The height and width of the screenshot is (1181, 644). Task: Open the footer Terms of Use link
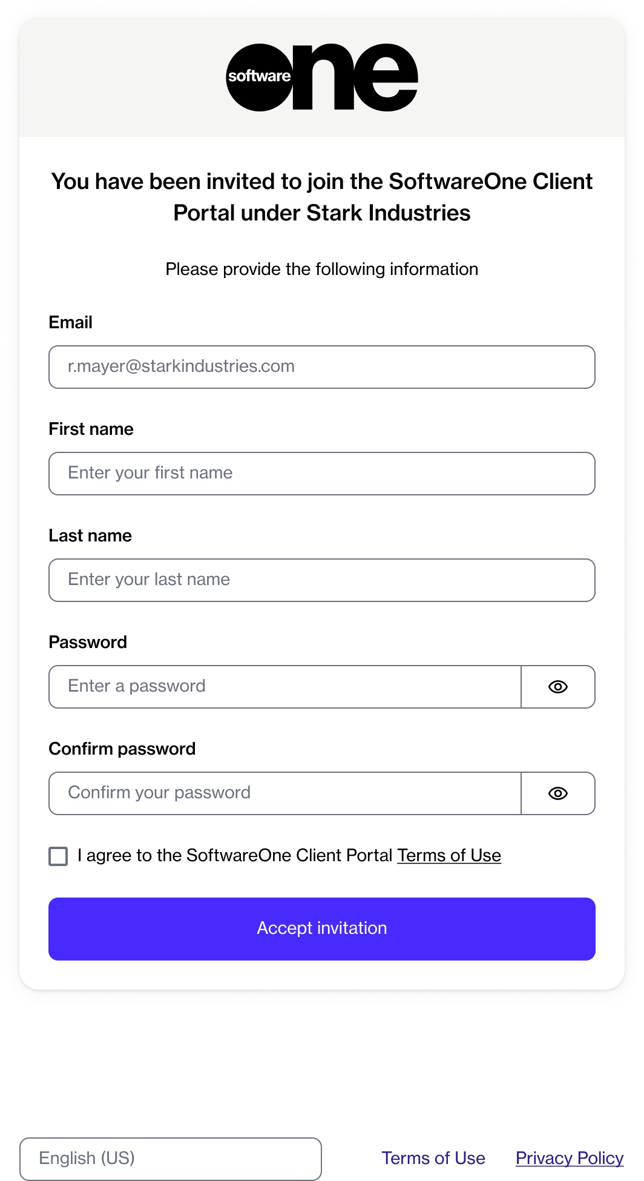pos(433,1158)
